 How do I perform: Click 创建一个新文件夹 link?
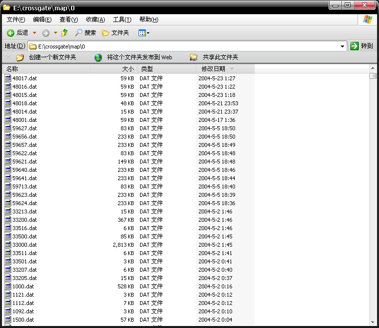point(52,57)
